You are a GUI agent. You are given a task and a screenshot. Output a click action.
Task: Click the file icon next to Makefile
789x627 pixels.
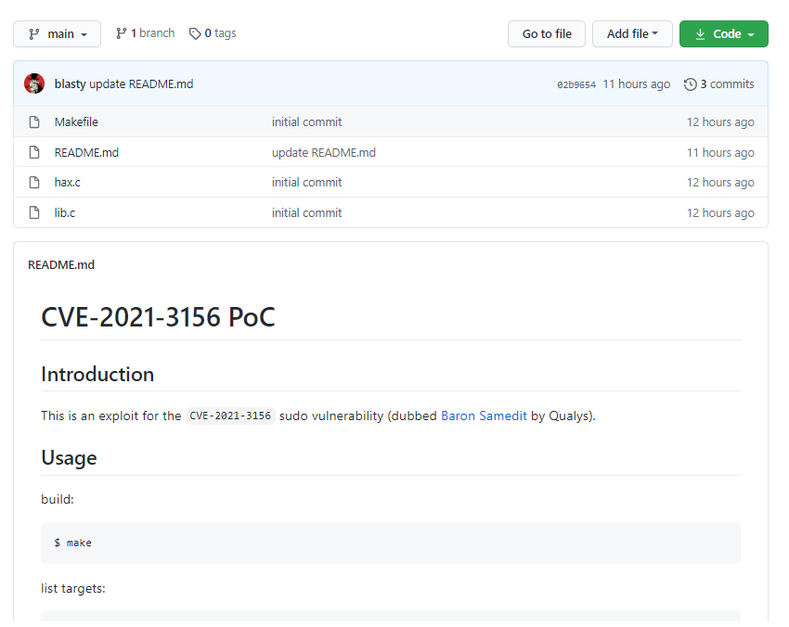(34, 122)
